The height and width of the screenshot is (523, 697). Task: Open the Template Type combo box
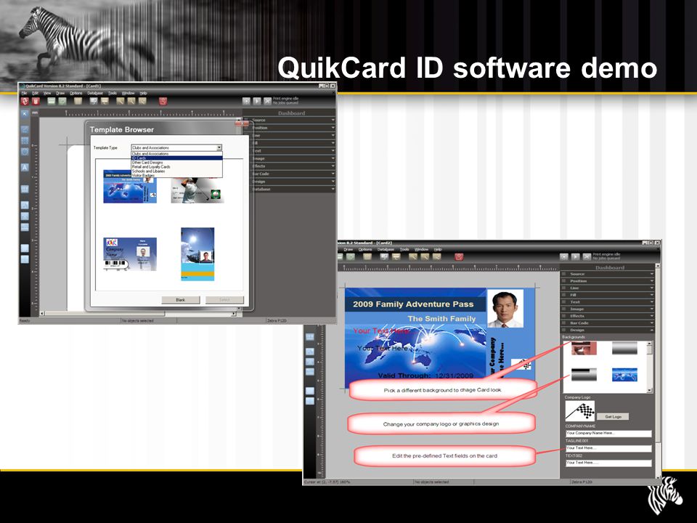pos(176,147)
